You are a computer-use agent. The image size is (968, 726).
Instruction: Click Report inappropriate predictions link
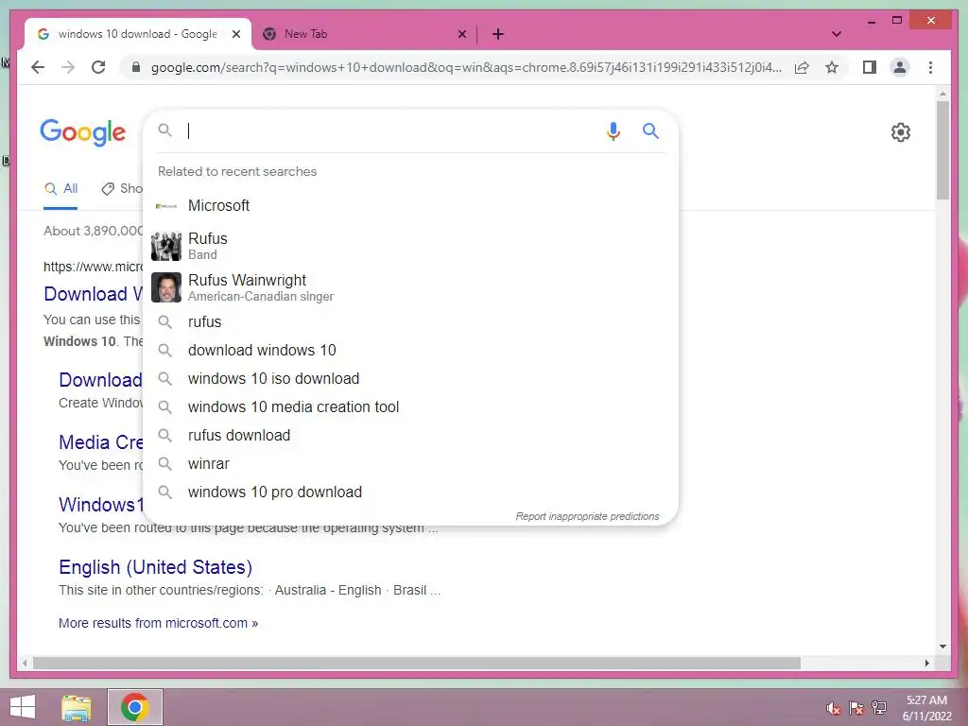tap(587, 516)
